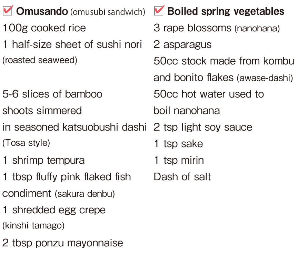
Task: Click the '(kinshi tamago)' note
Action: [33, 226]
